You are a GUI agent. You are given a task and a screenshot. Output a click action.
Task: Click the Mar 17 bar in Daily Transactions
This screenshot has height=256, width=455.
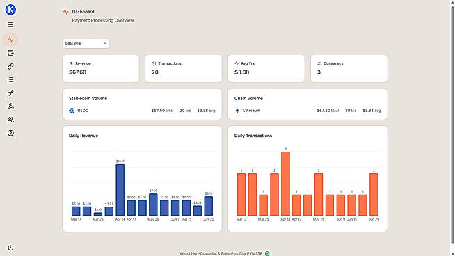pos(241,195)
